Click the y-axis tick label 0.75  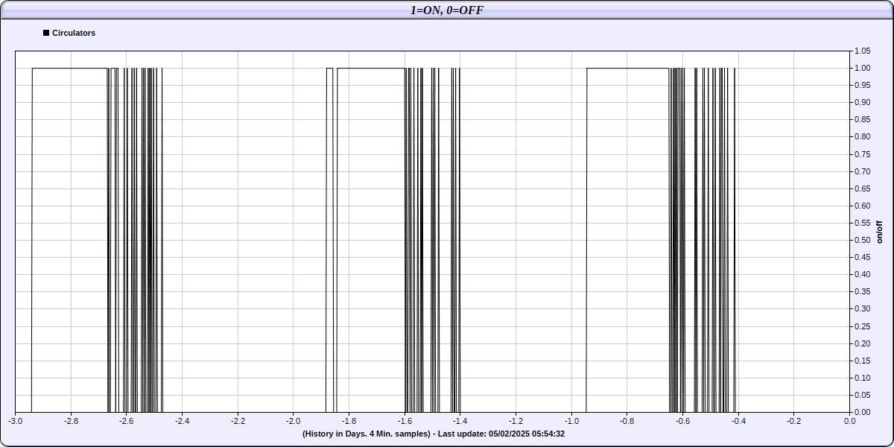click(x=862, y=154)
